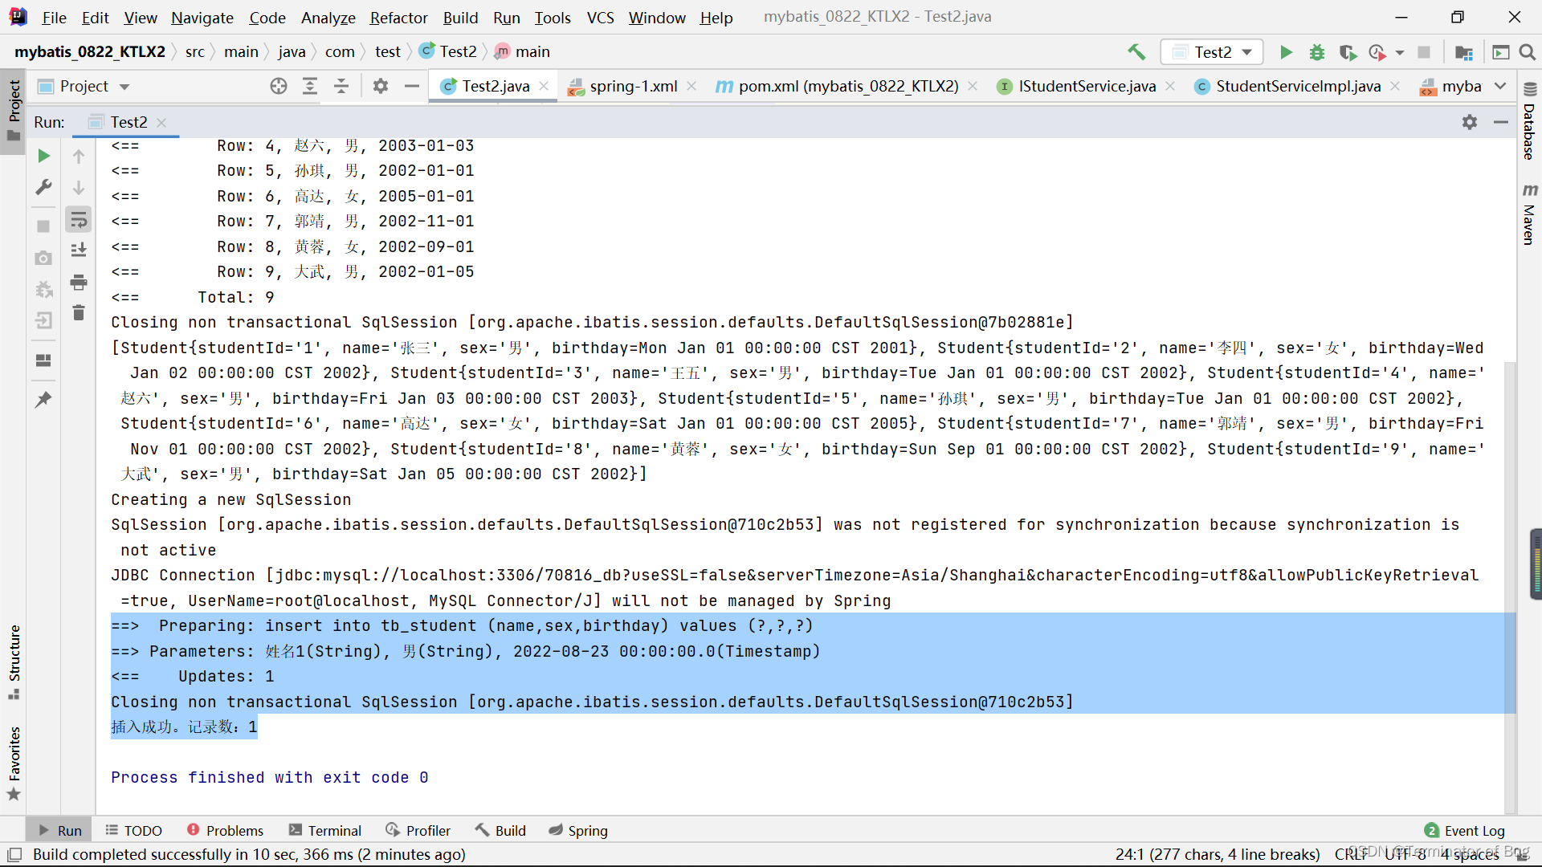Screen dimensions: 1542x867
Task: Toggle the Project side tab
Action: point(14,111)
